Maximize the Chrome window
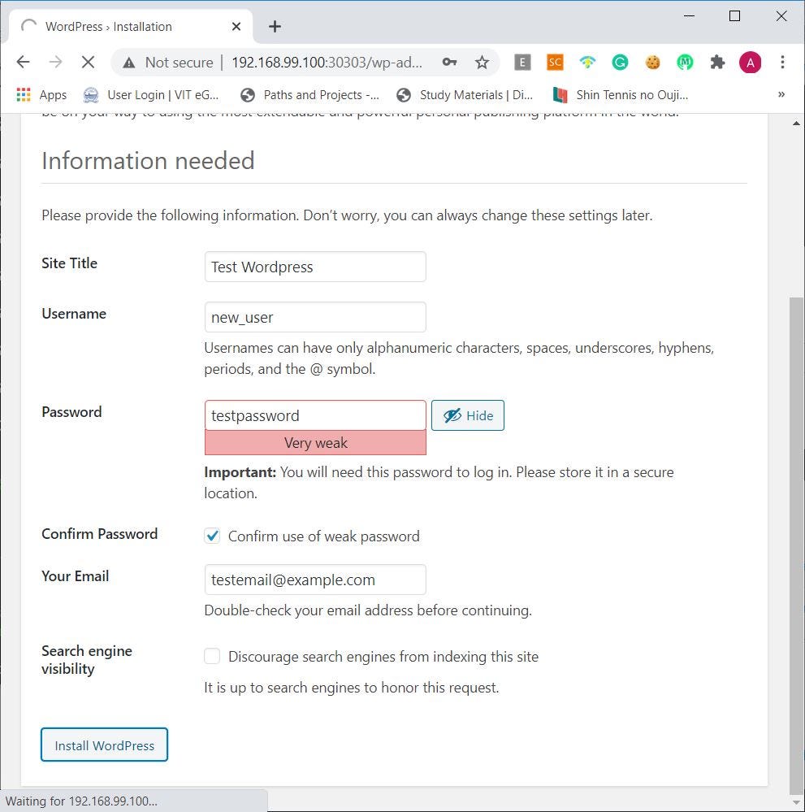Viewport: 805px width, 812px height. 734,16
